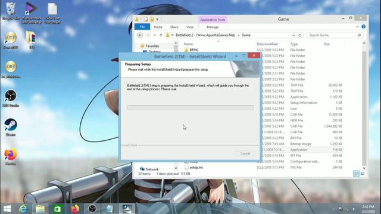Open the View ribbon tab

(x=190, y=27)
